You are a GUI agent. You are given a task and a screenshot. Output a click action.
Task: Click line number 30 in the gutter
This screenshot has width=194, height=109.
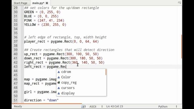pos(15,12)
